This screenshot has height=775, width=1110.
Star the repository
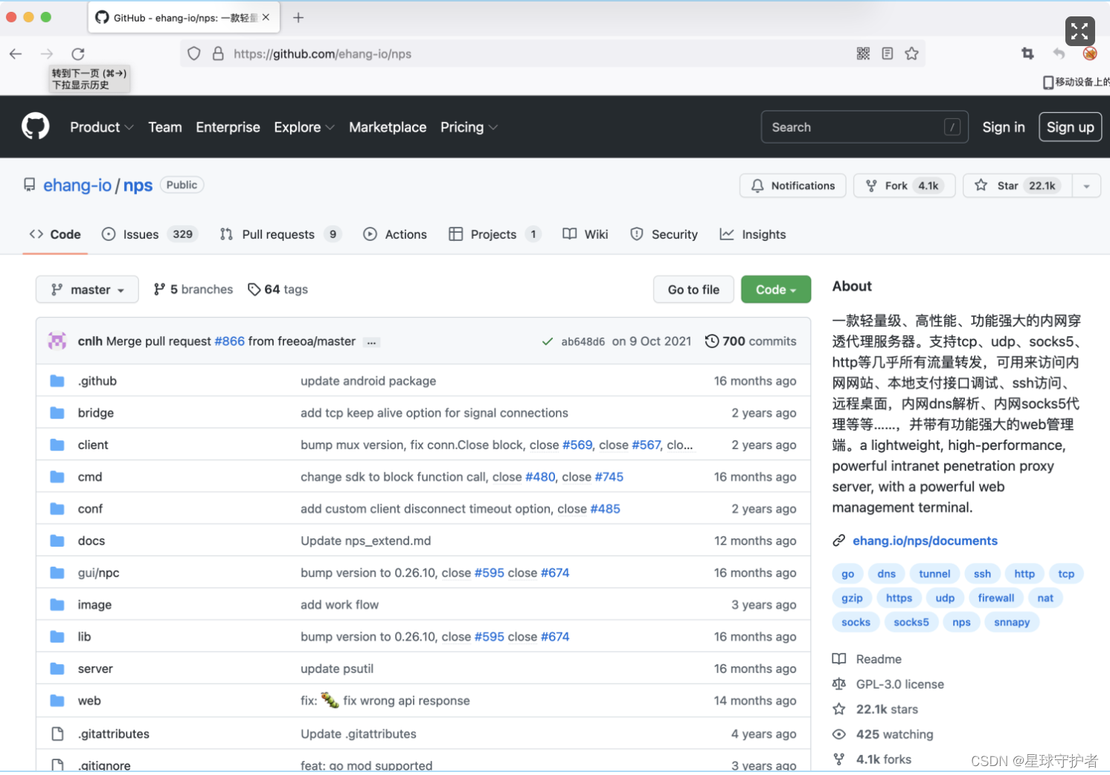tap(1018, 186)
